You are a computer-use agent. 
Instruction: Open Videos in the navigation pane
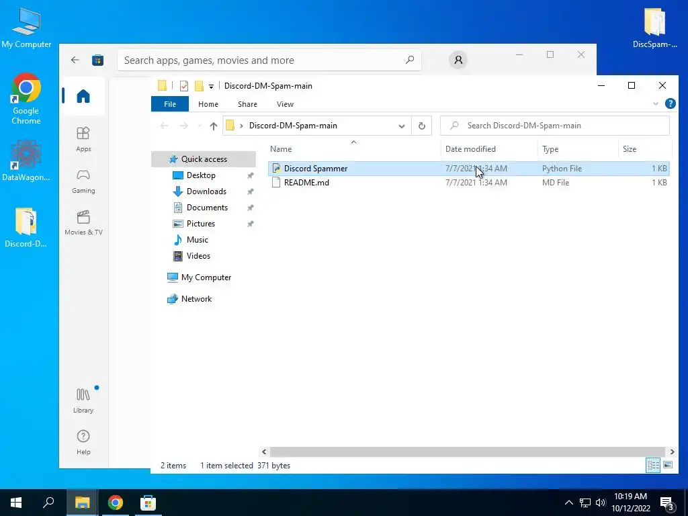point(198,256)
